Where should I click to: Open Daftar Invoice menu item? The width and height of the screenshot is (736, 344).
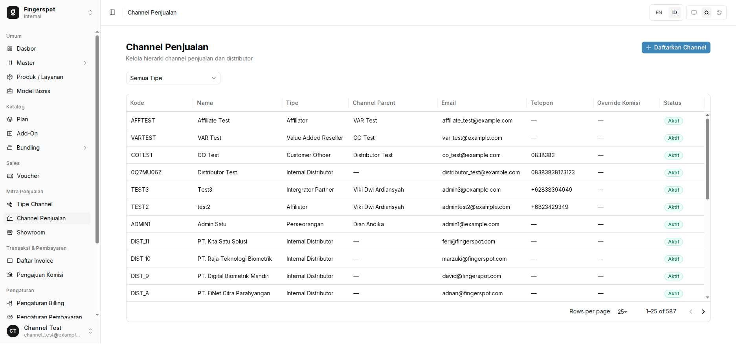point(47,261)
